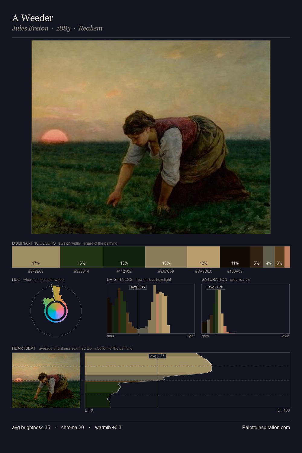
Task: Click the SATURATION section heading
Action: click(214, 279)
